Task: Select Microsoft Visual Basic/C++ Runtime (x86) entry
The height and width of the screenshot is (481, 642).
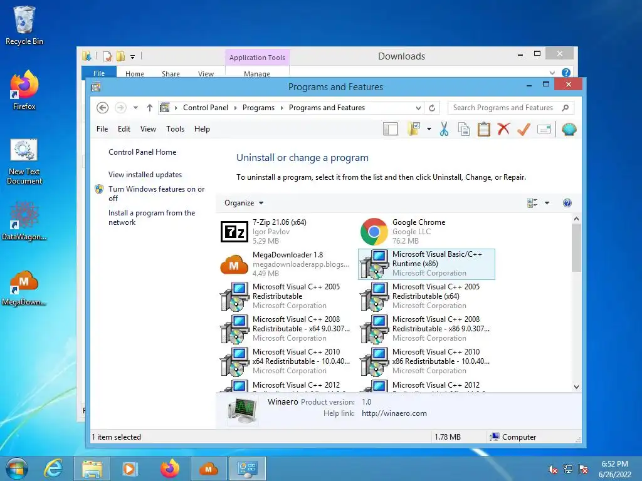Action: [x=426, y=264]
